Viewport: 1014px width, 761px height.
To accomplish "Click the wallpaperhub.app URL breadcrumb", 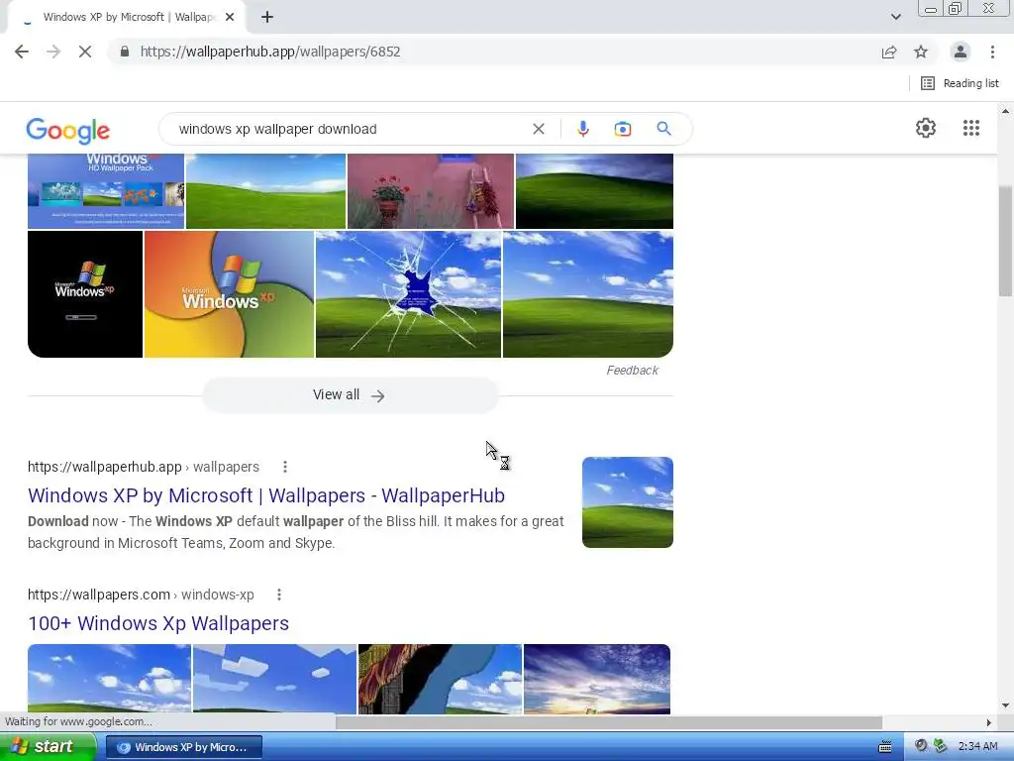I will click(x=144, y=467).
